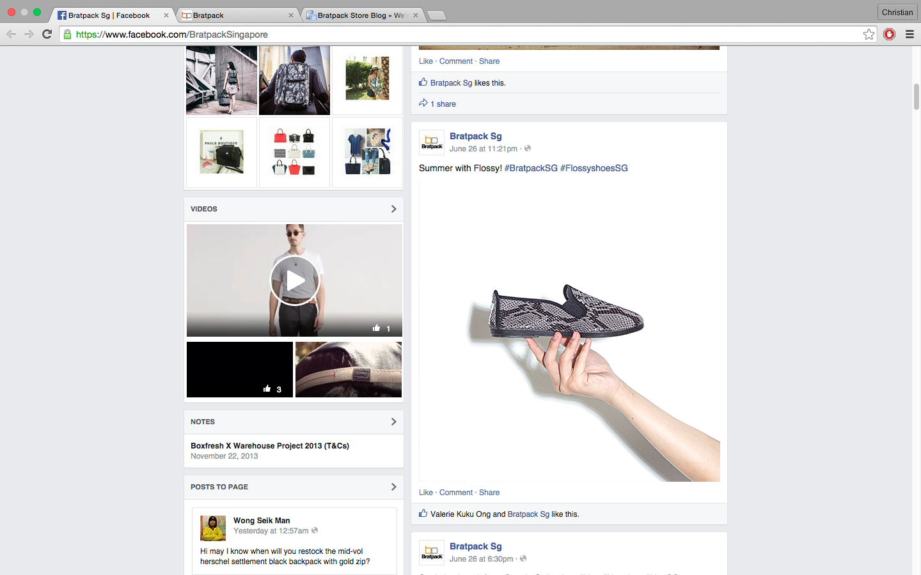Open Bratpack logo avatar on June 26 6:30pm post
This screenshot has height=575, width=921.
432,552
